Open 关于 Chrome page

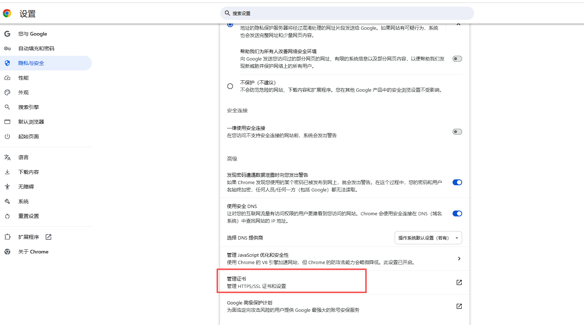point(46,252)
